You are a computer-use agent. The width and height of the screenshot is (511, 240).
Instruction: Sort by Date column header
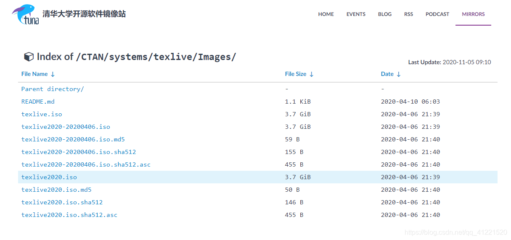pyautogui.click(x=391, y=74)
